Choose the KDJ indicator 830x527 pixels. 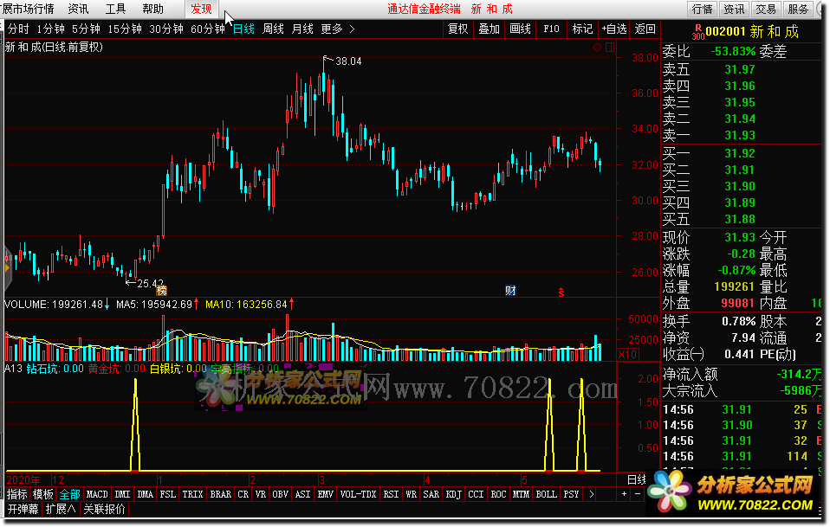(454, 494)
